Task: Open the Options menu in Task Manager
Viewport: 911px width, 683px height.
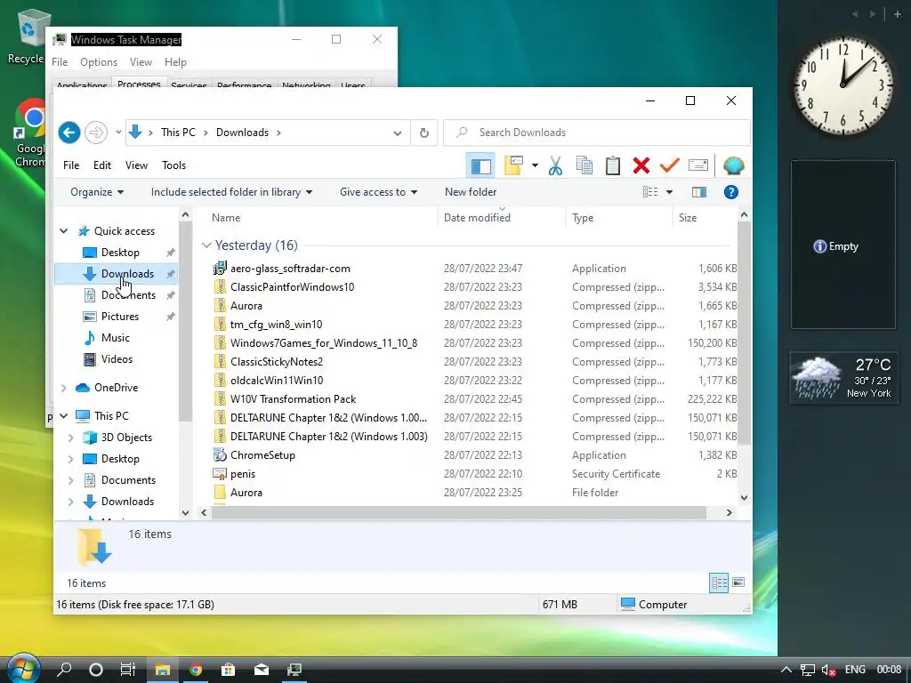Action: (x=99, y=62)
